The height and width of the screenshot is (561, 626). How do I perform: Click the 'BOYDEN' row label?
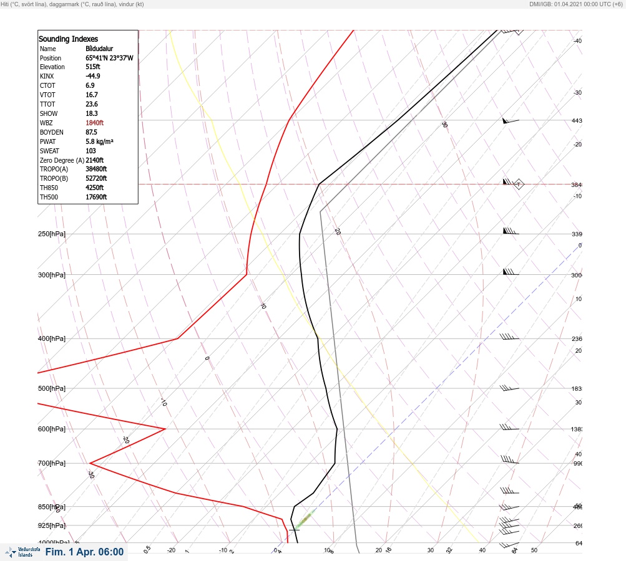52,132
